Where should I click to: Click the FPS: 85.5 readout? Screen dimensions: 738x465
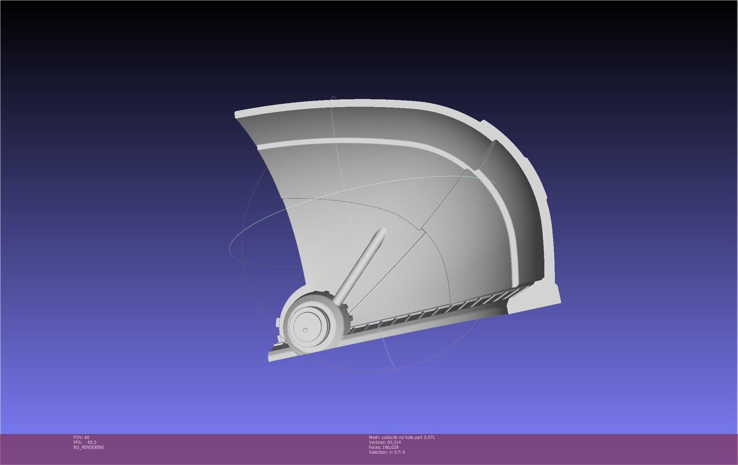(85, 442)
